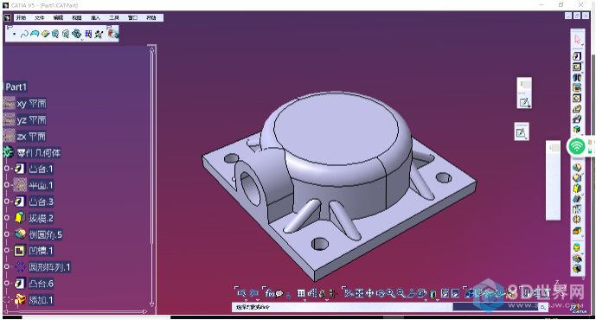Toggle the node circle beside 拔模.2

[6, 218]
